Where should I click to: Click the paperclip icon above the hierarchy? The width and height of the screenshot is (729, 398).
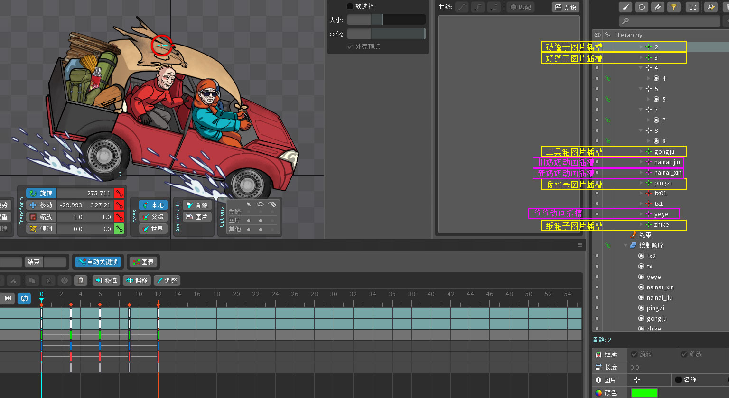coord(657,7)
